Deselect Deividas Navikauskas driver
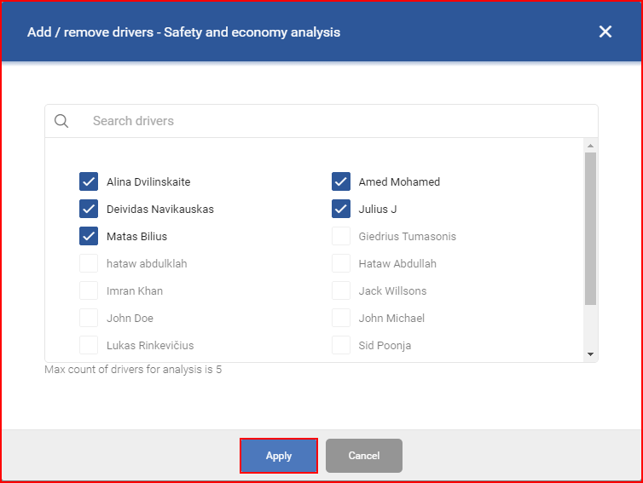Screen dimensions: 643x483 89,209
